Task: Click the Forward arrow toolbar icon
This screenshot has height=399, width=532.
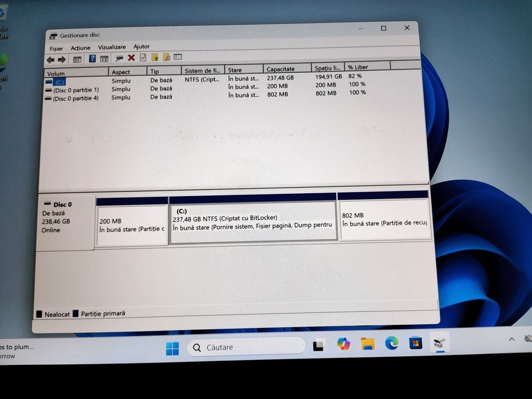Action: 62,60
